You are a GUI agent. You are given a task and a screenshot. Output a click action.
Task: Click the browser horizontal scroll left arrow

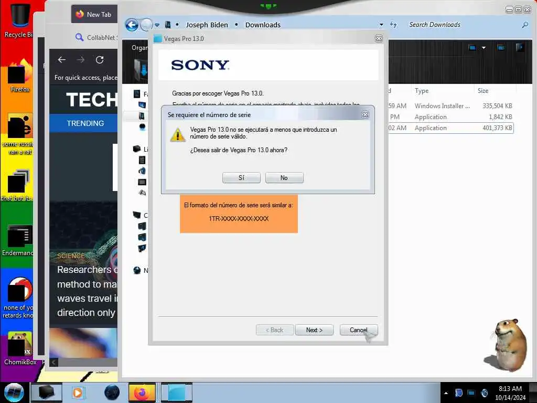point(54,362)
